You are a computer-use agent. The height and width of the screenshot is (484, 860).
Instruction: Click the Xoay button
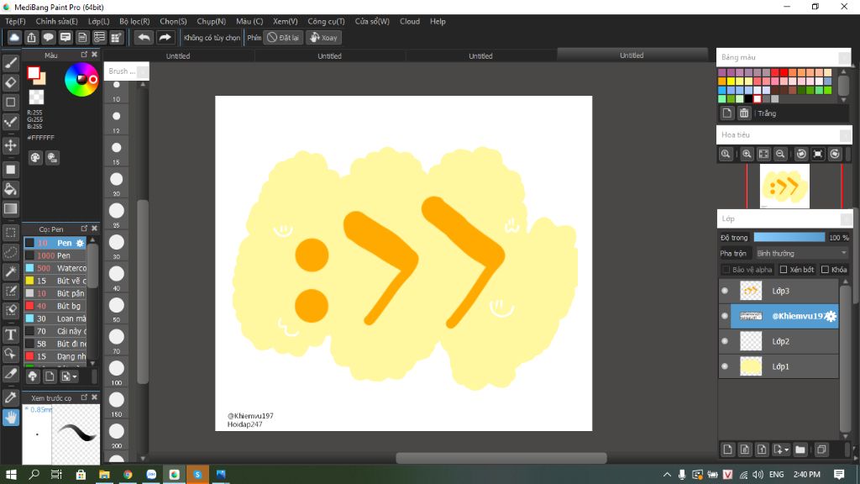[x=323, y=37]
